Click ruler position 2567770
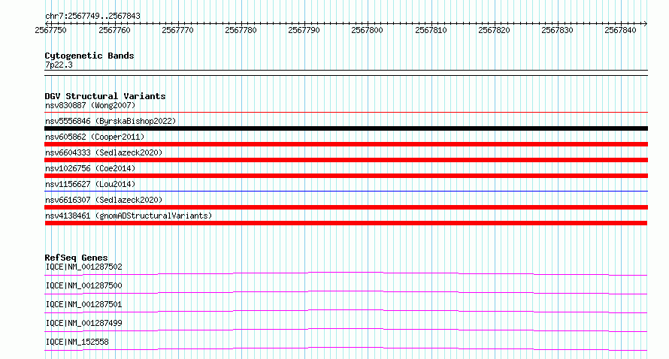The height and width of the screenshot is (359, 669). [177, 30]
